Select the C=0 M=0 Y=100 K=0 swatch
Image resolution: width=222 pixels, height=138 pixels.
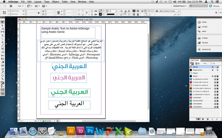[x=205, y=85]
